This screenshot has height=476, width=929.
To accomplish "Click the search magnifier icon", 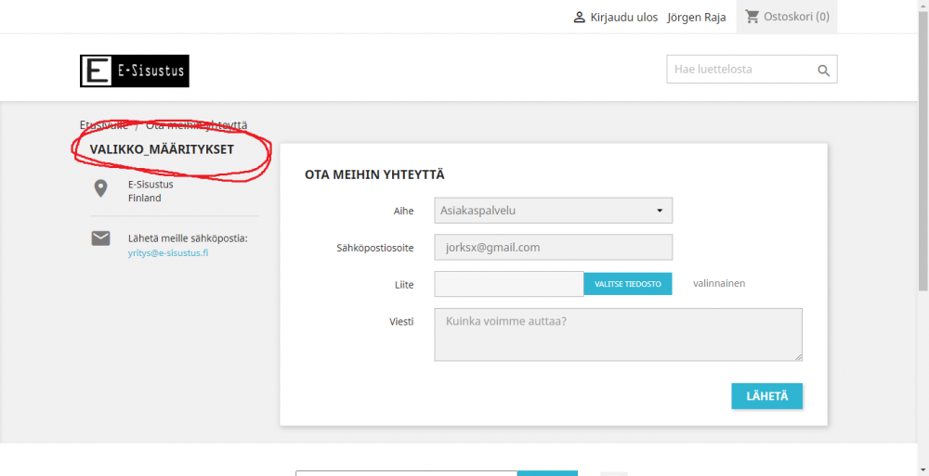I will tap(823, 71).
